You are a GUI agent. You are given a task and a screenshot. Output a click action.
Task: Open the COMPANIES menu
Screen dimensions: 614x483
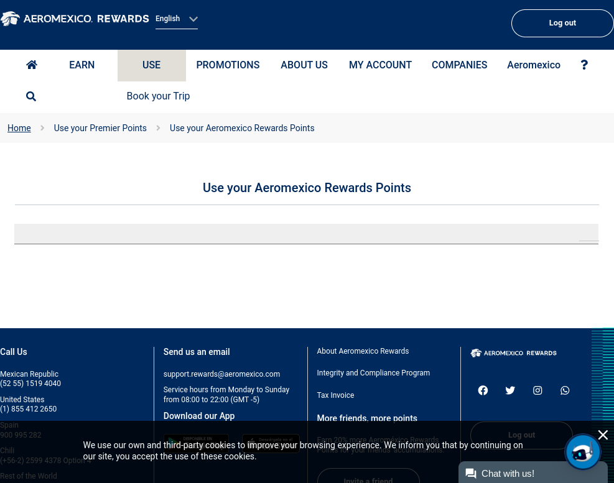pos(459,65)
